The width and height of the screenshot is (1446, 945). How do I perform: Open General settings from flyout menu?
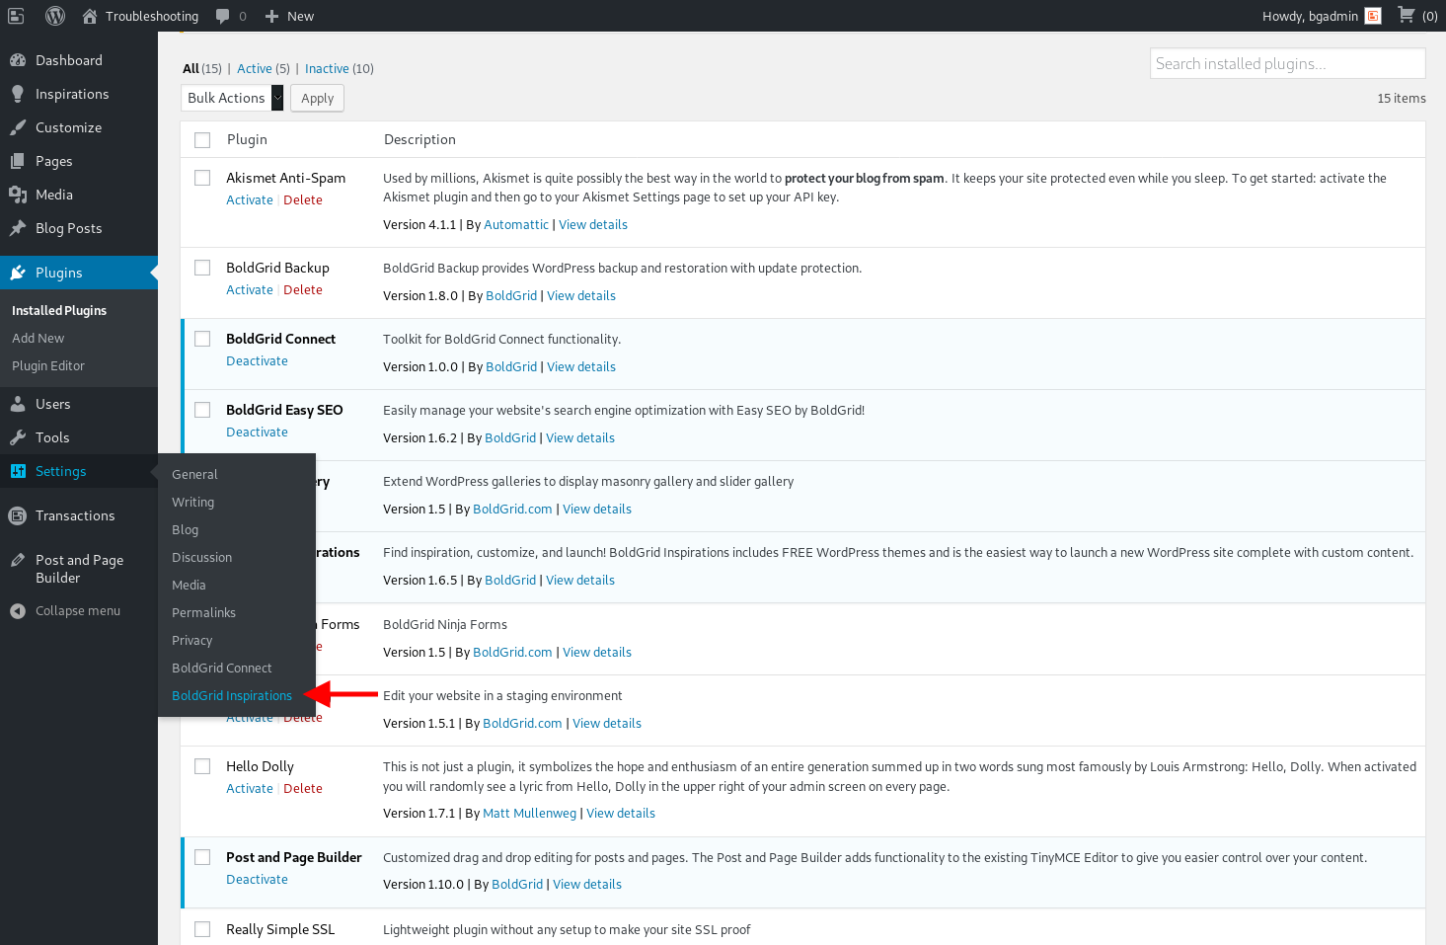(194, 474)
